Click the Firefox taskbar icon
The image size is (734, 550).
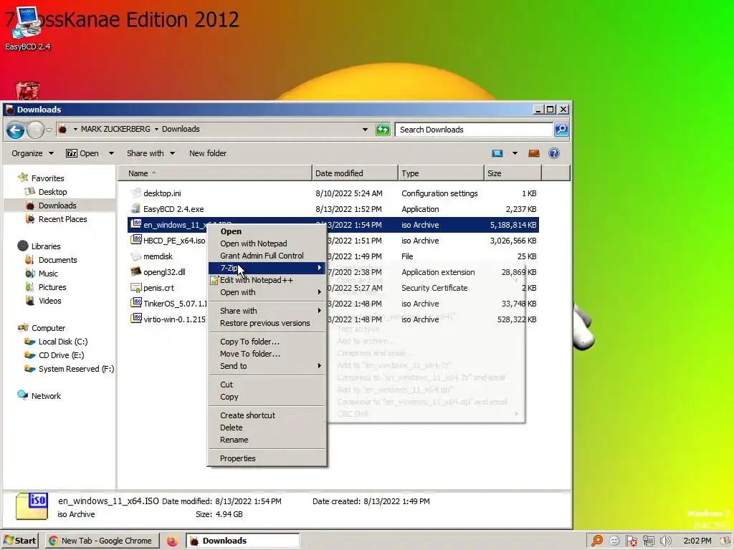172,541
